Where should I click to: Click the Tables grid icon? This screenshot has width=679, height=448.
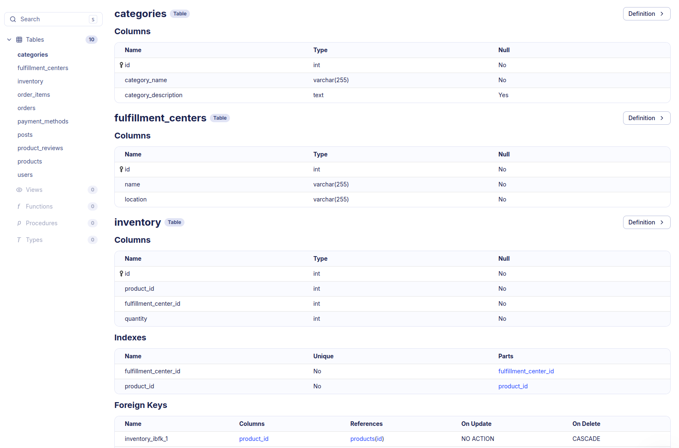pos(19,39)
